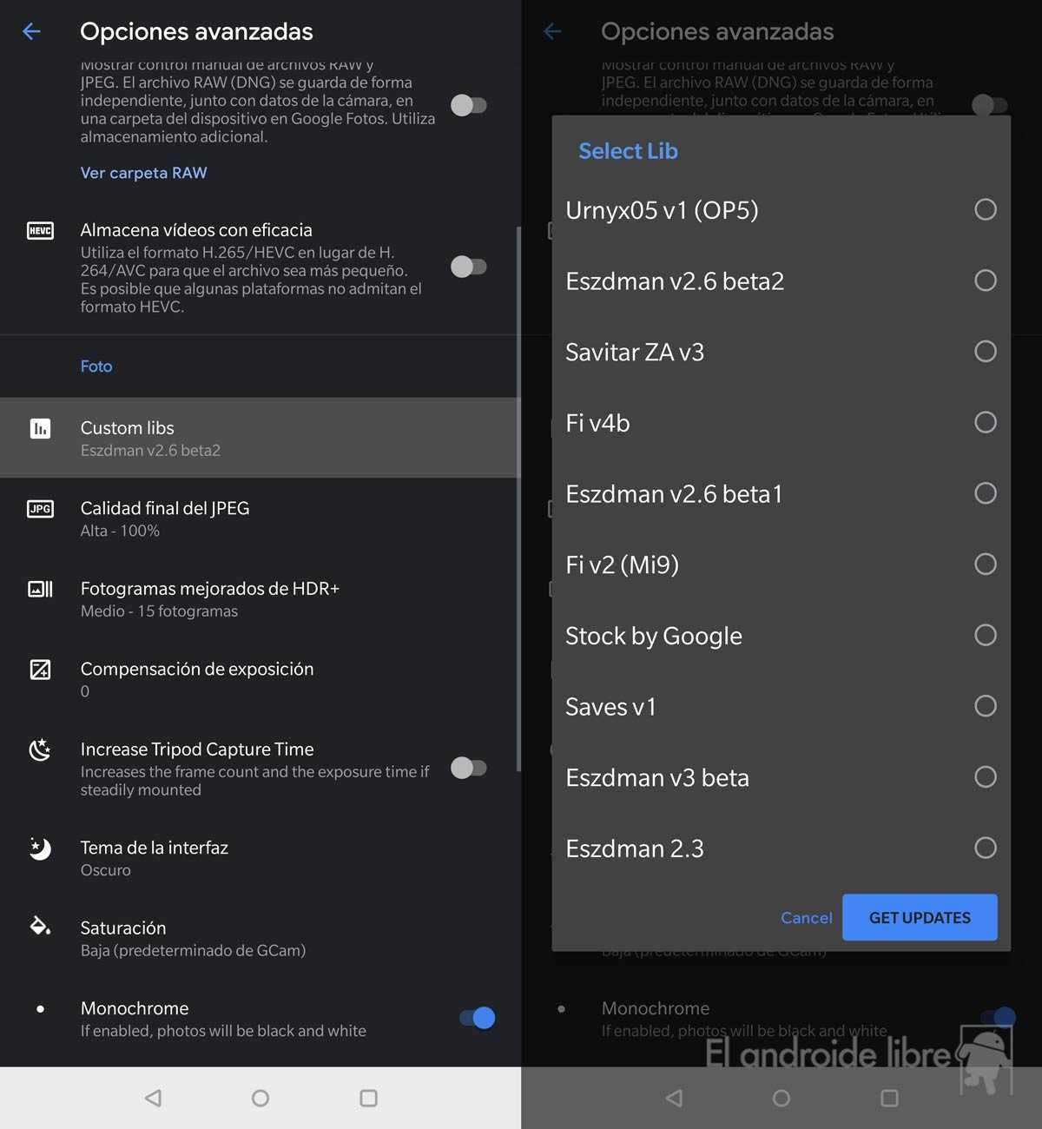Tap the Saturación paint bucket icon
The width and height of the screenshot is (1042, 1129).
pyautogui.click(x=40, y=926)
